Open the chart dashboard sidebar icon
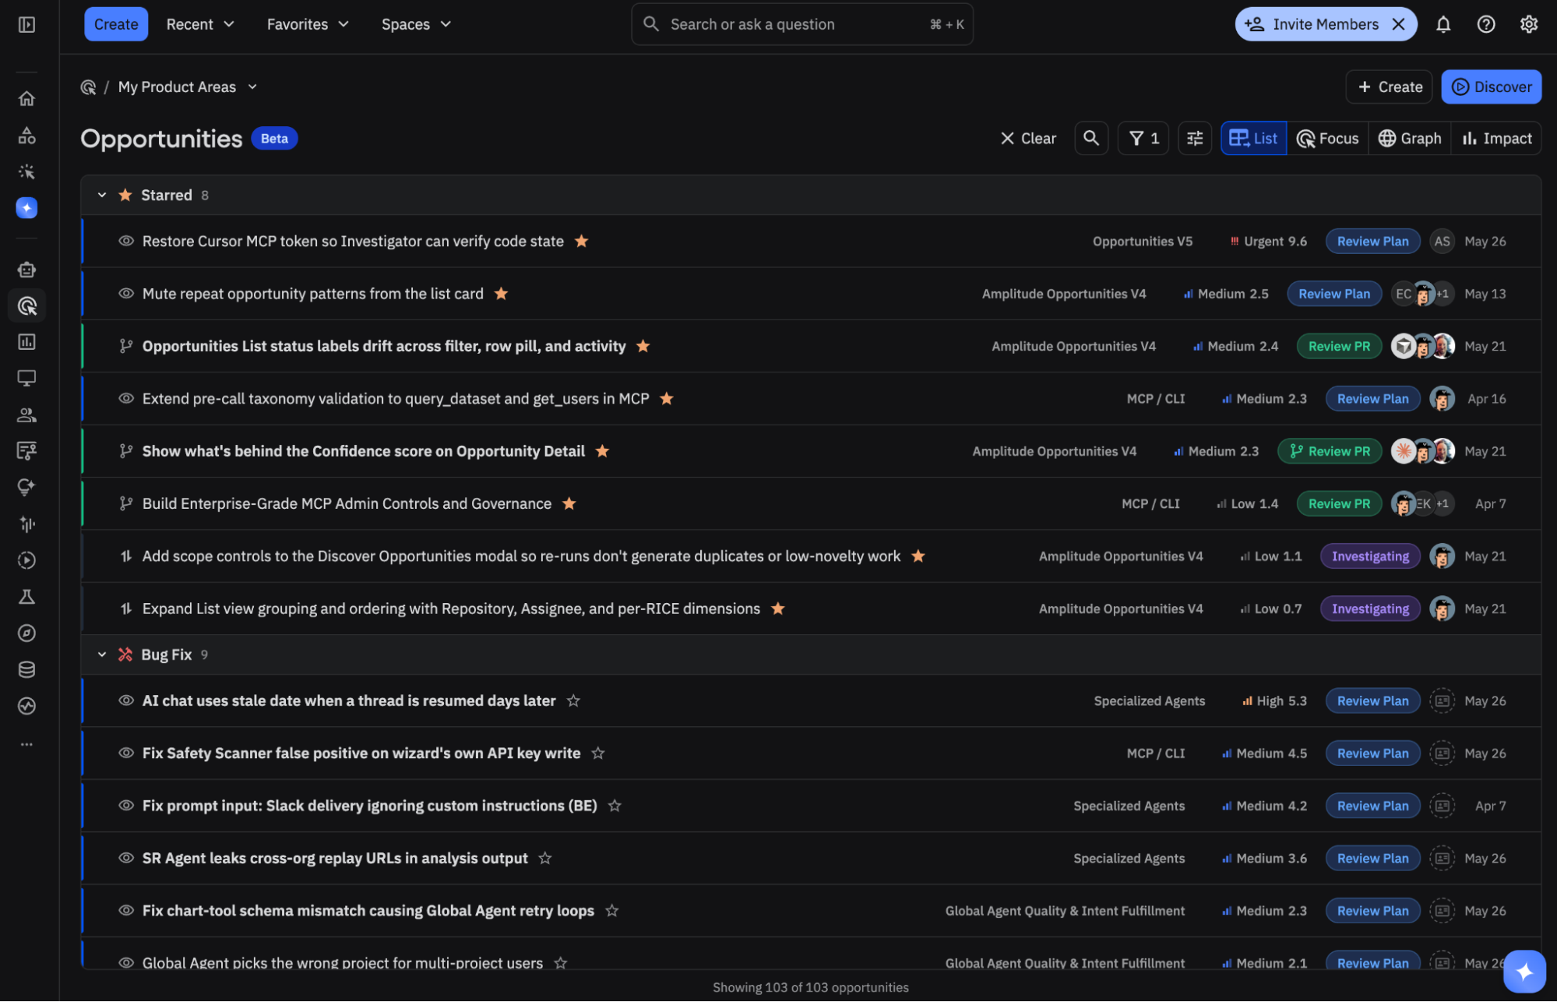1557x1002 pixels. coord(26,342)
